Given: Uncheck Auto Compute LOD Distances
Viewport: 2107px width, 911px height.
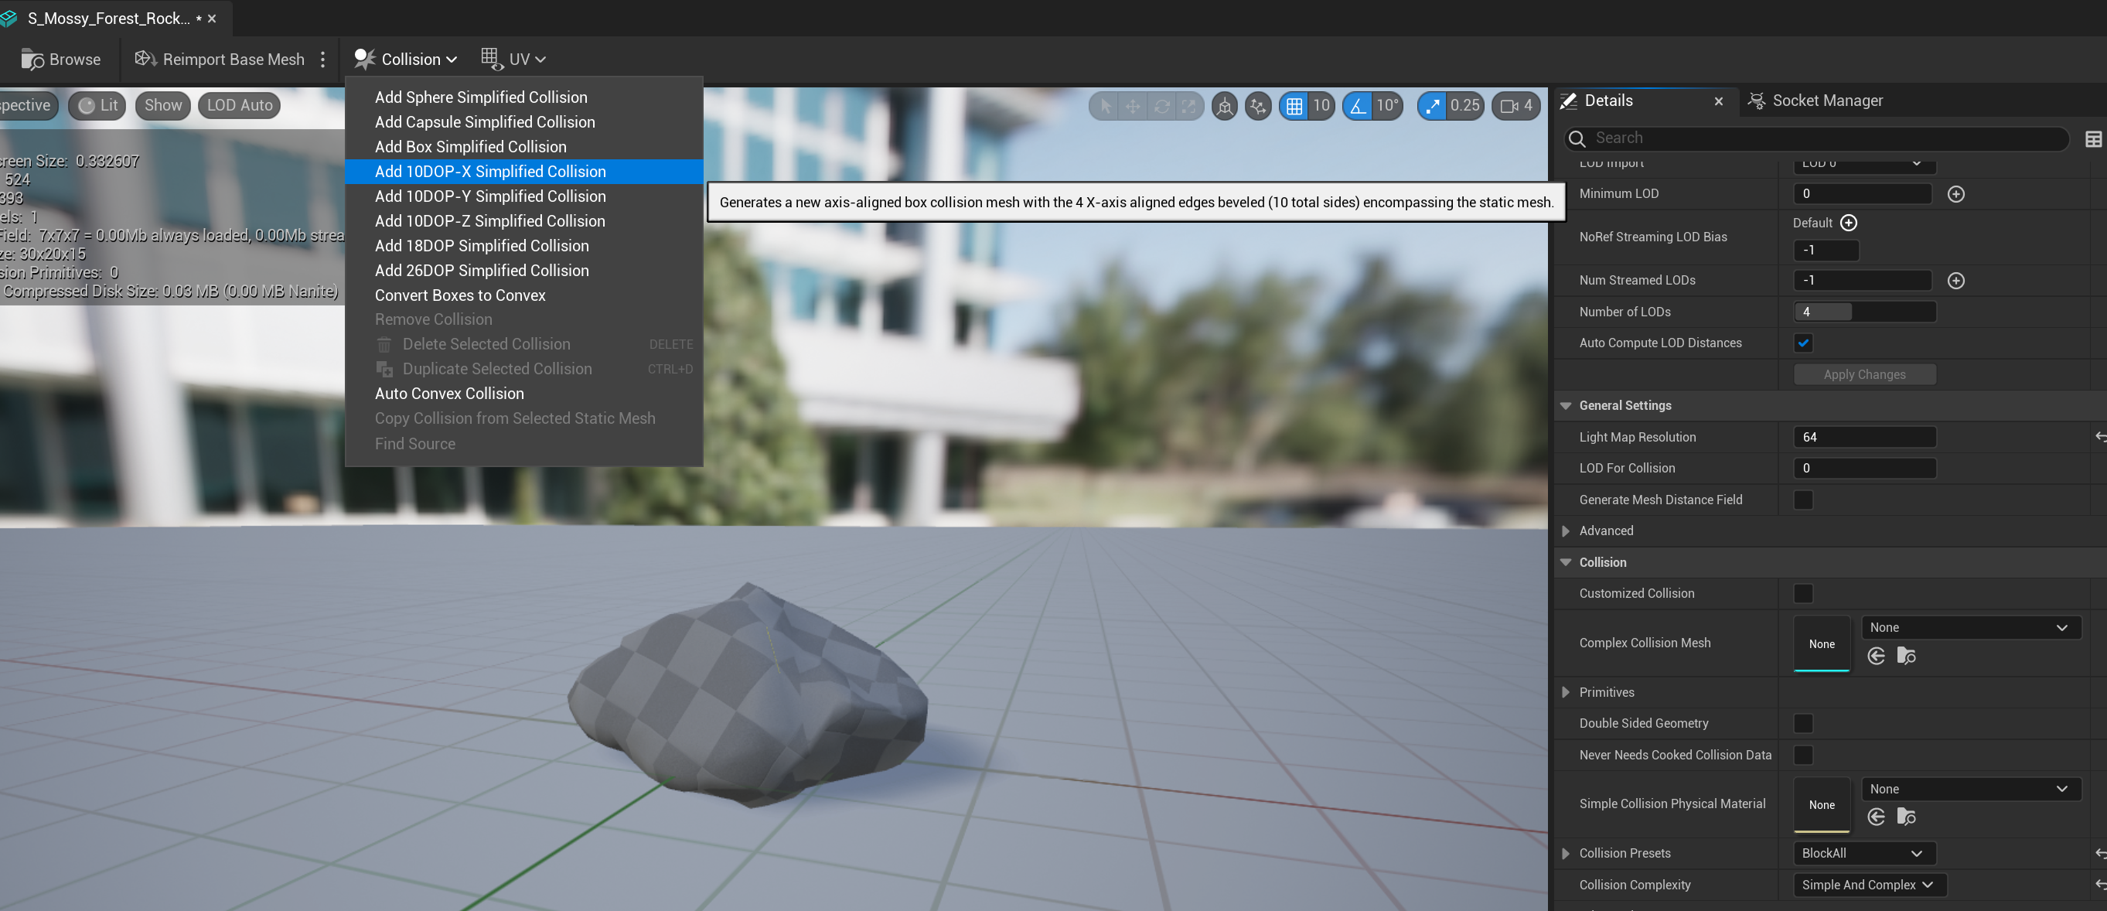Looking at the screenshot, I should click(x=1802, y=343).
